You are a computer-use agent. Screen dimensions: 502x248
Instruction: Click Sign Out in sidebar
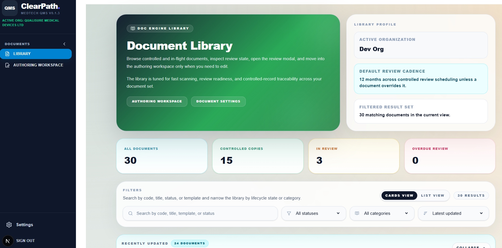tap(25, 241)
